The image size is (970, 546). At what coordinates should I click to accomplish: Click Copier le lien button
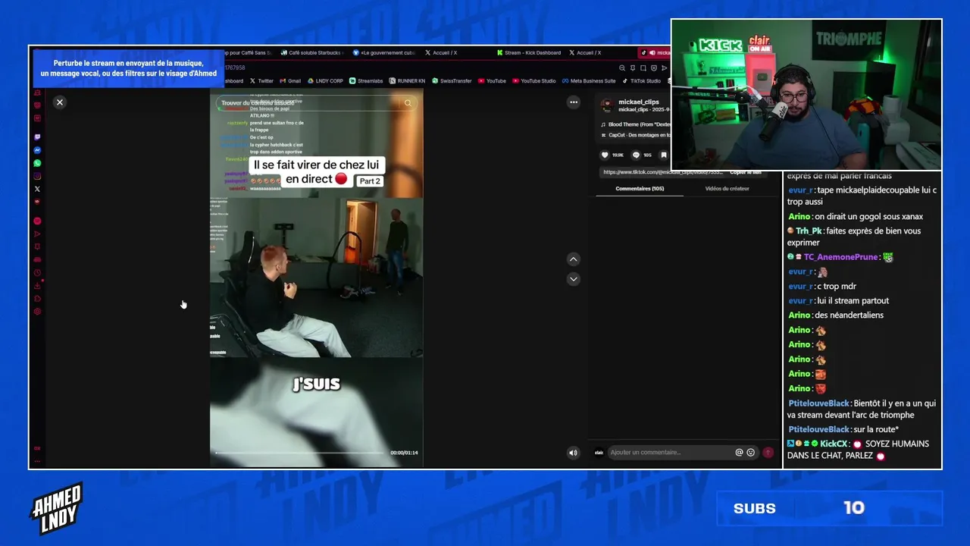[x=746, y=172]
